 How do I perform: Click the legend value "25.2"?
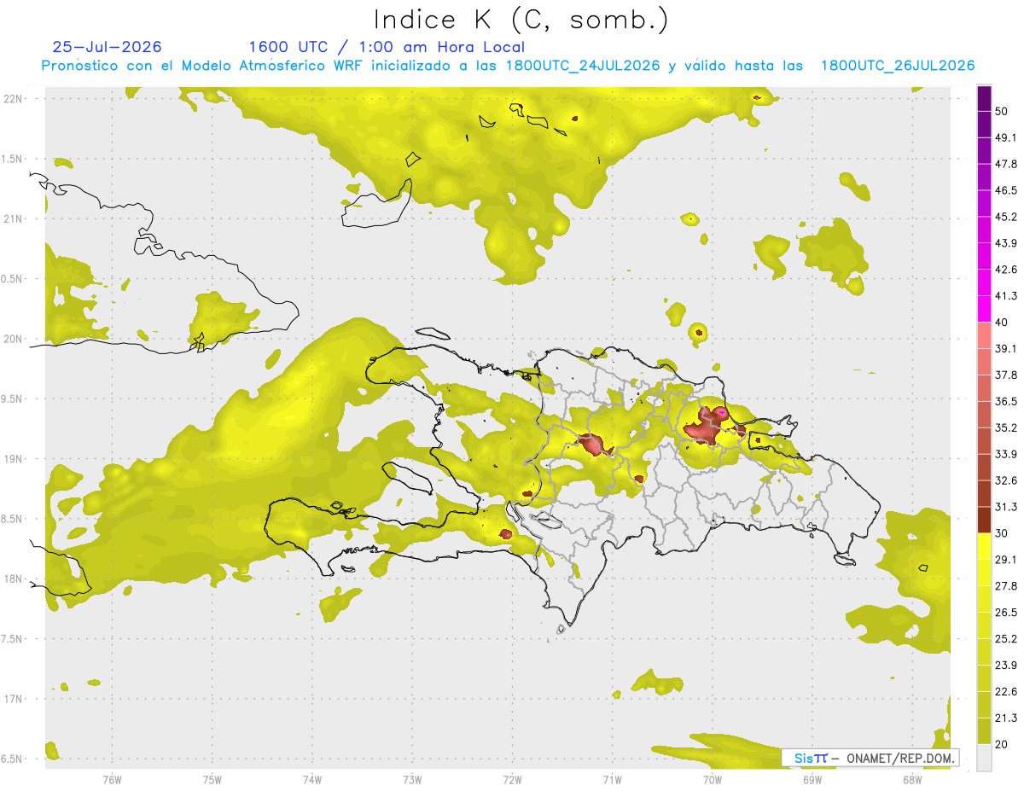click(x=1006, y=639)
